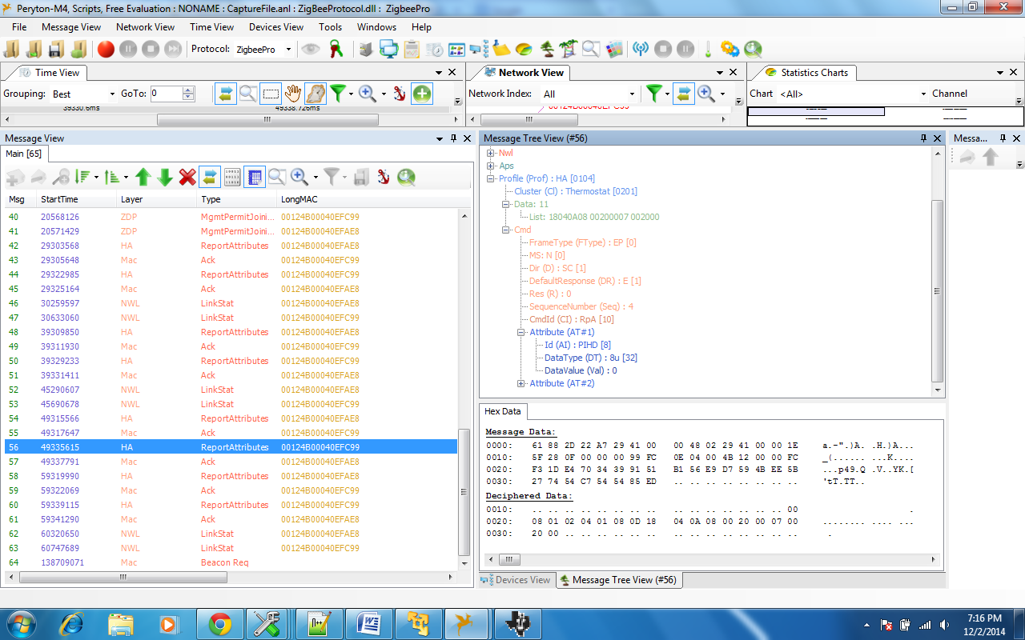Image resolution: width=1025 pixels, height=640 pixels.
Task: Click the clipboard chart icon in main toolbar
Action: pos(412,49)
